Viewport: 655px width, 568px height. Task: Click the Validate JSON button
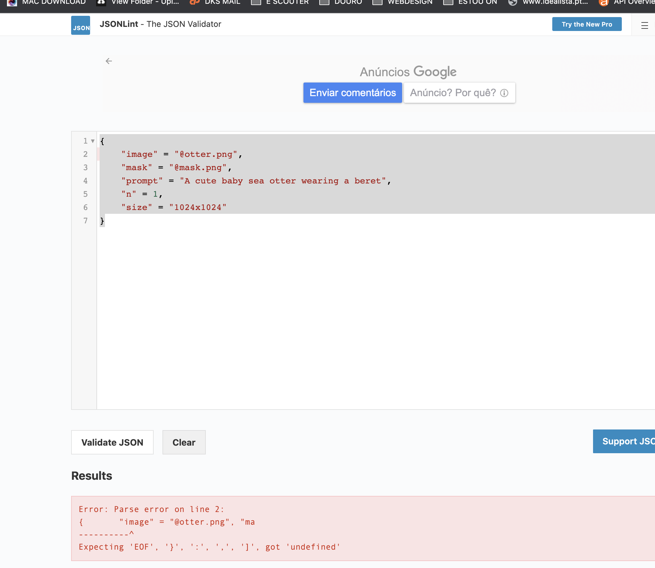(x=112, y=442)
